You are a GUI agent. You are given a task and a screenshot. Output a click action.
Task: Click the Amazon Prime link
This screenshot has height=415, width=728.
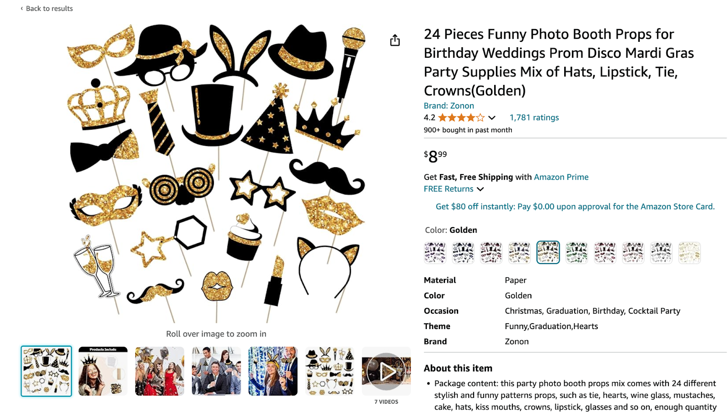click(561, 177)
